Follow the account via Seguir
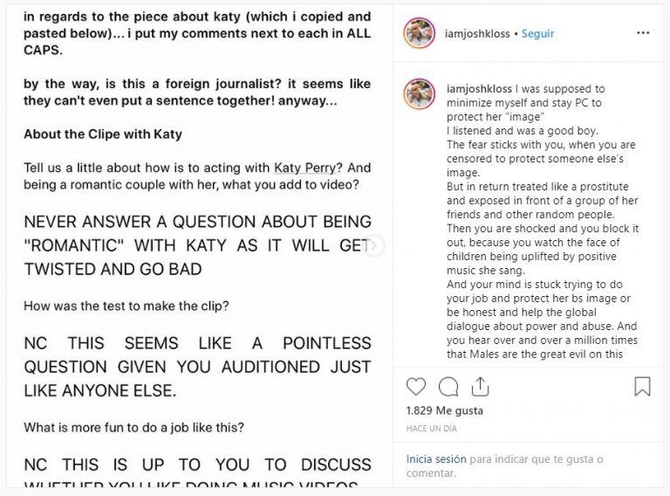The image size is (670, 496). click(x=537, y=34)
